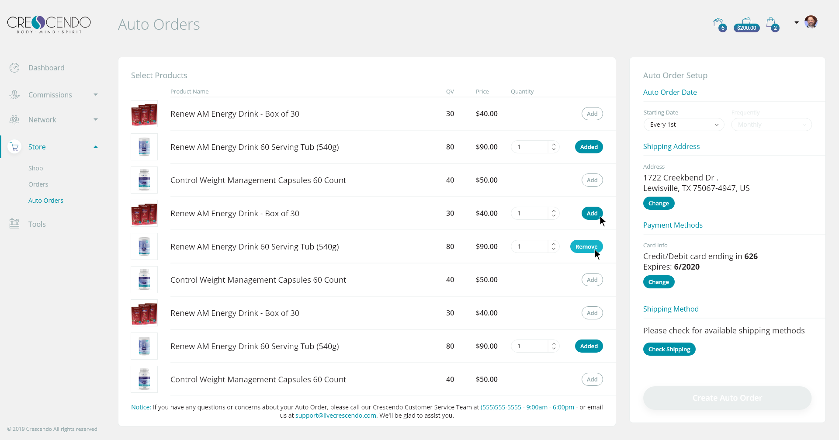Click the user profile avatar photo
Screen dimensions: 839x440
coord(811,22)
